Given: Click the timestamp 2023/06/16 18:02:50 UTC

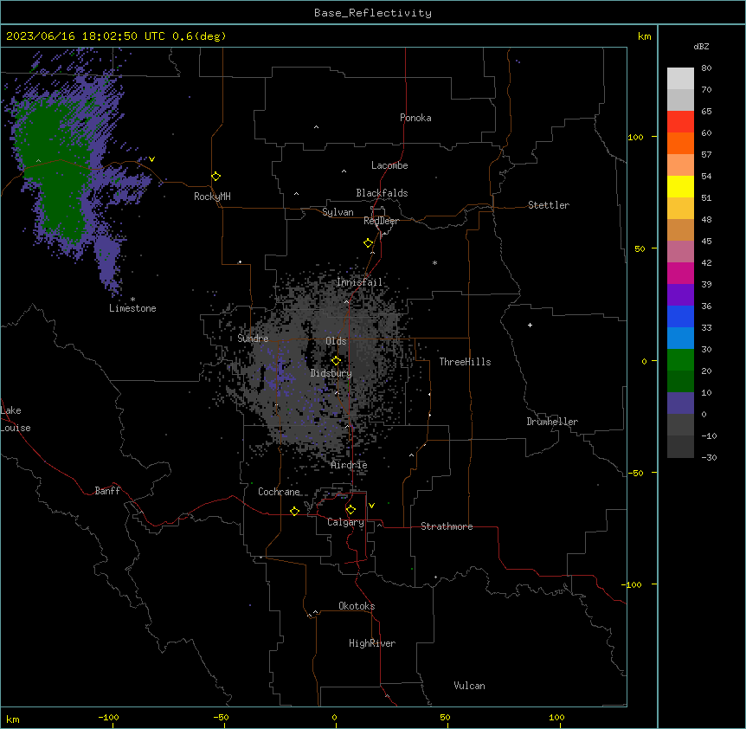Looking at the screenshot, I should [86, 36].
